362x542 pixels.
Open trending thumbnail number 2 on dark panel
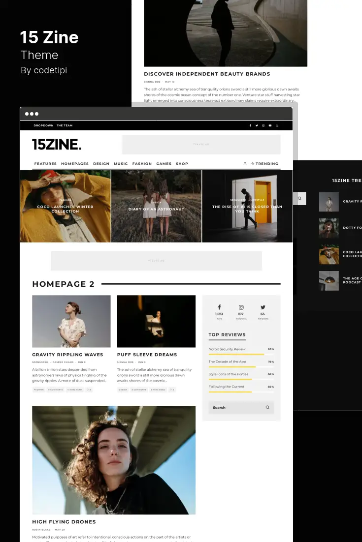click(329, 228)
